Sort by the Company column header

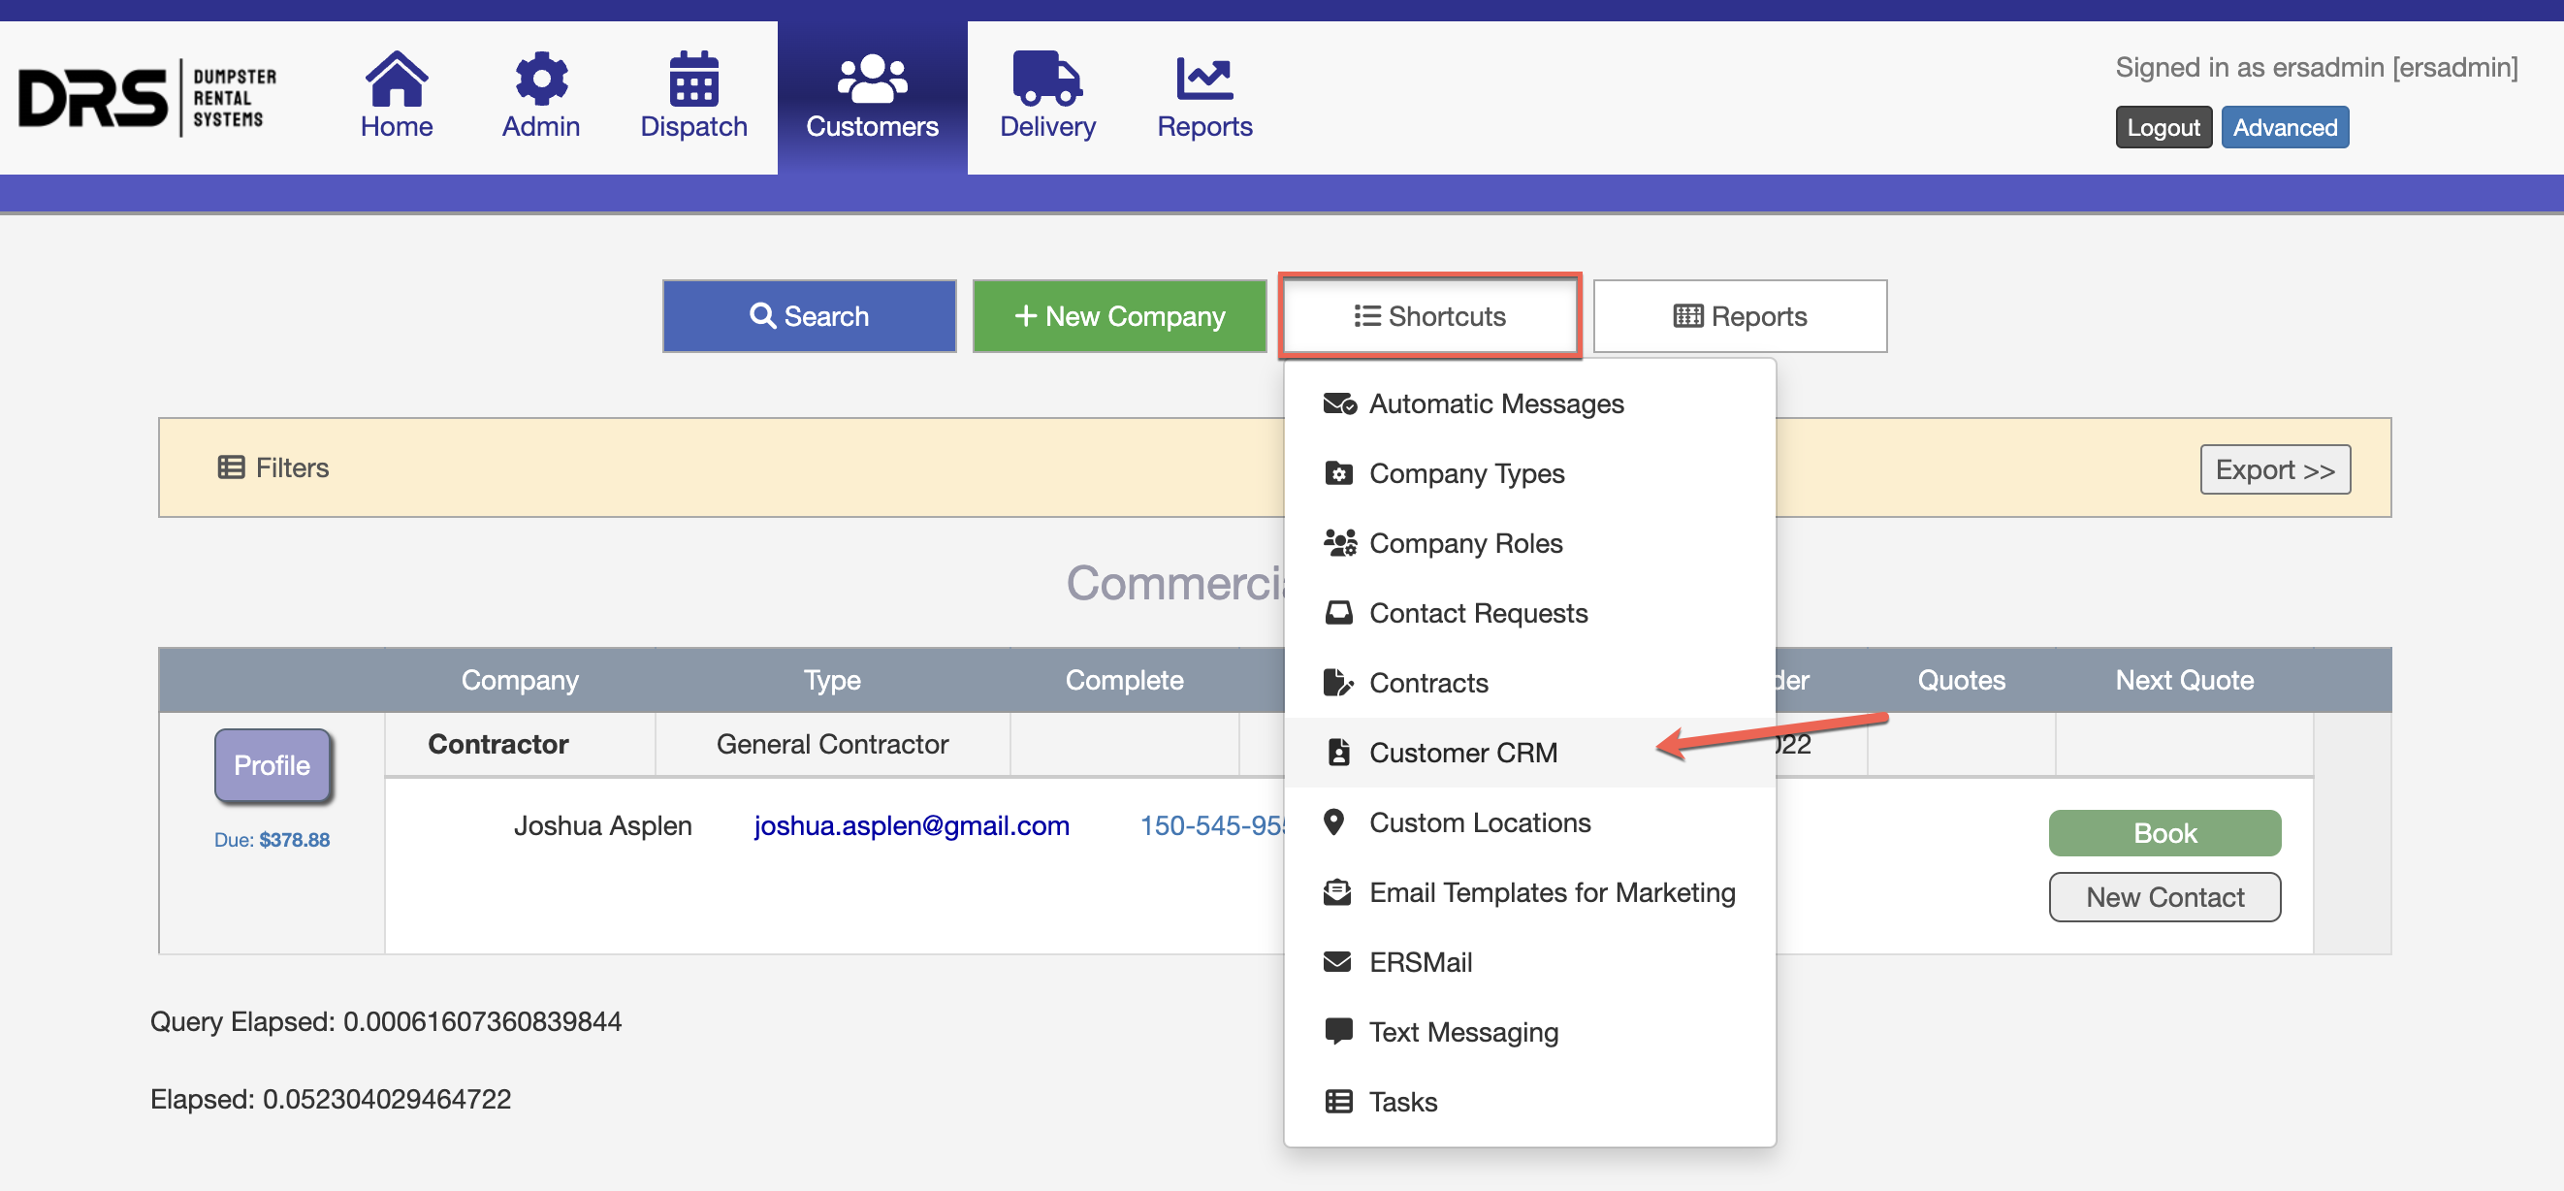click(x=520, y=679)
